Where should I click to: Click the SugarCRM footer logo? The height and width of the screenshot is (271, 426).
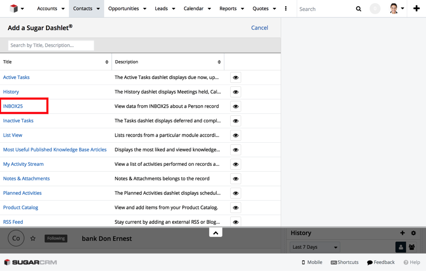pos(31,262)
